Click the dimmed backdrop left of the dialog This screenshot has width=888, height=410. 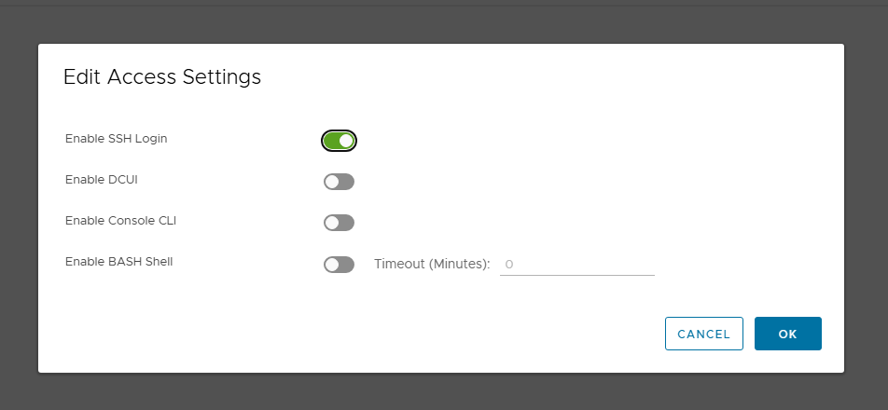coord(19,205)
